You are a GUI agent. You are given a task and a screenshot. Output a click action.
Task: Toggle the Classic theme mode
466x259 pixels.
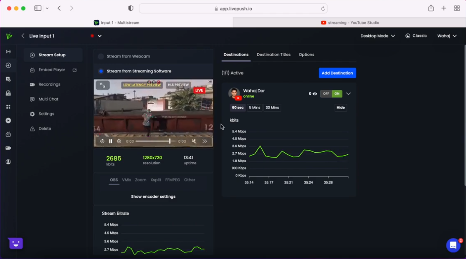coord(416,36)
